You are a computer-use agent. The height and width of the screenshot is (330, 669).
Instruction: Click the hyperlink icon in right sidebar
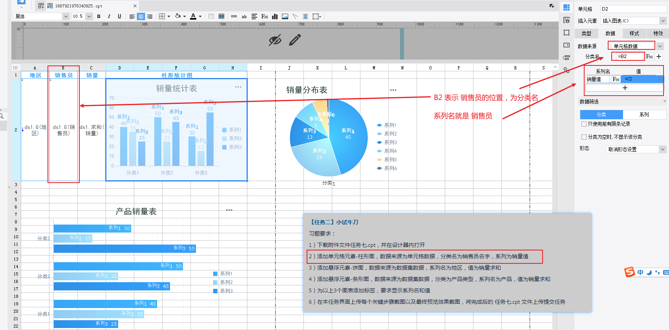tap(567, 70)
